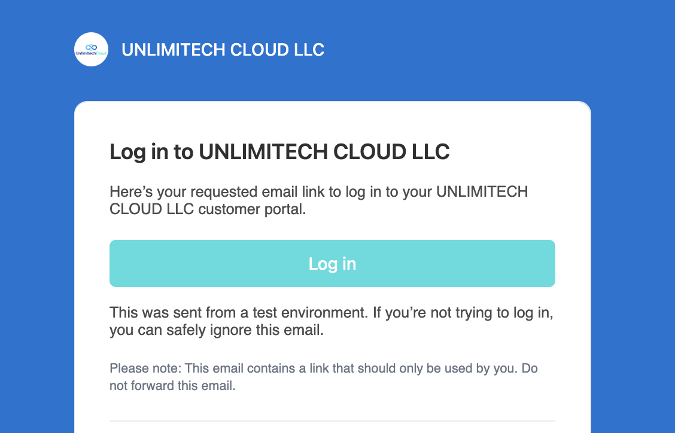Click the 'This was sent from a test environment' line
The width and height of the screenshot is (675, 433).
(x=332, y=312)
